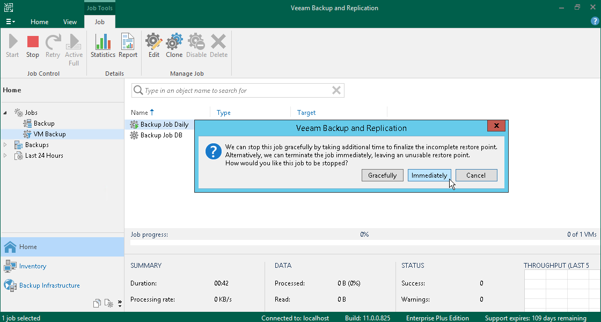
Task: Click the Backup Job DB gear icon
Action: click(x=134, y=135)
